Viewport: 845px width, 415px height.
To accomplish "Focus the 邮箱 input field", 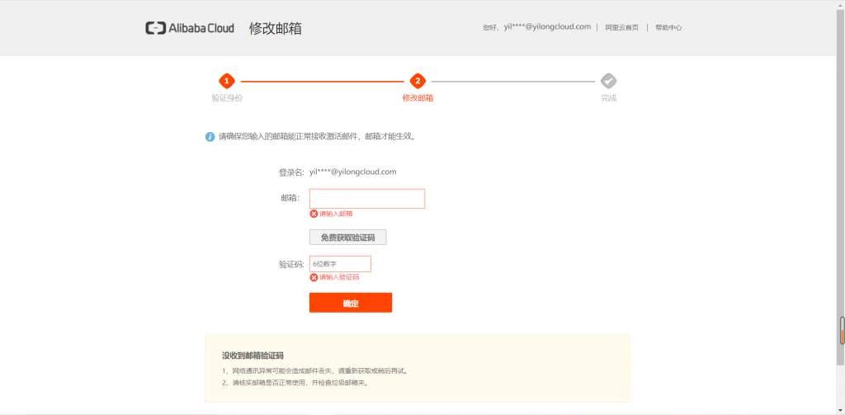I will pyautogui.click(x=367, y=198).
